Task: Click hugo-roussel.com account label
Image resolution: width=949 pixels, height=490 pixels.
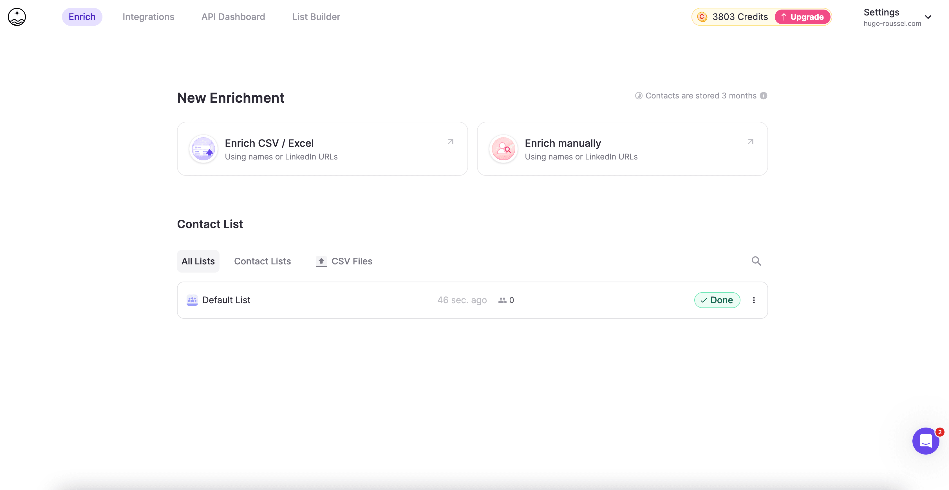Action: (x=892, y=24)
